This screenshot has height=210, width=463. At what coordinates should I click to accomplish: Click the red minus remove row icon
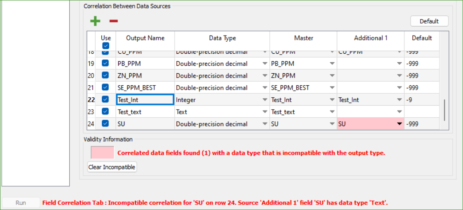pyautogui.click(x=113, y=21)
